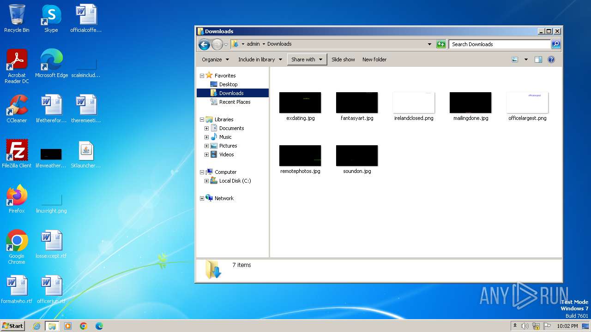Click the Back button in Explorer

[x=204, y=44]
